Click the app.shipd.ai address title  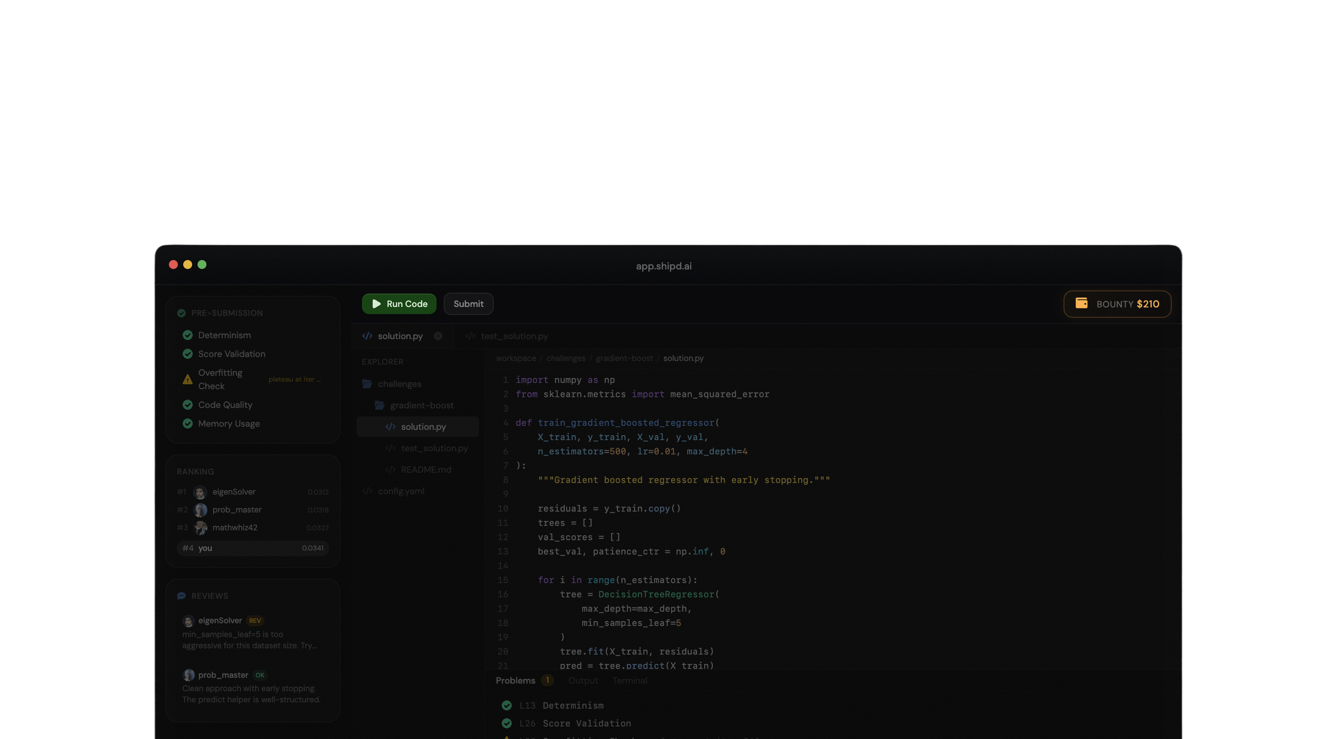(x=663, y=266)
